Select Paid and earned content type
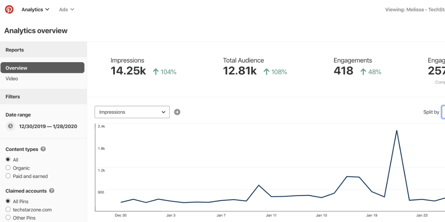445x222 pixels. coord(8,176)
